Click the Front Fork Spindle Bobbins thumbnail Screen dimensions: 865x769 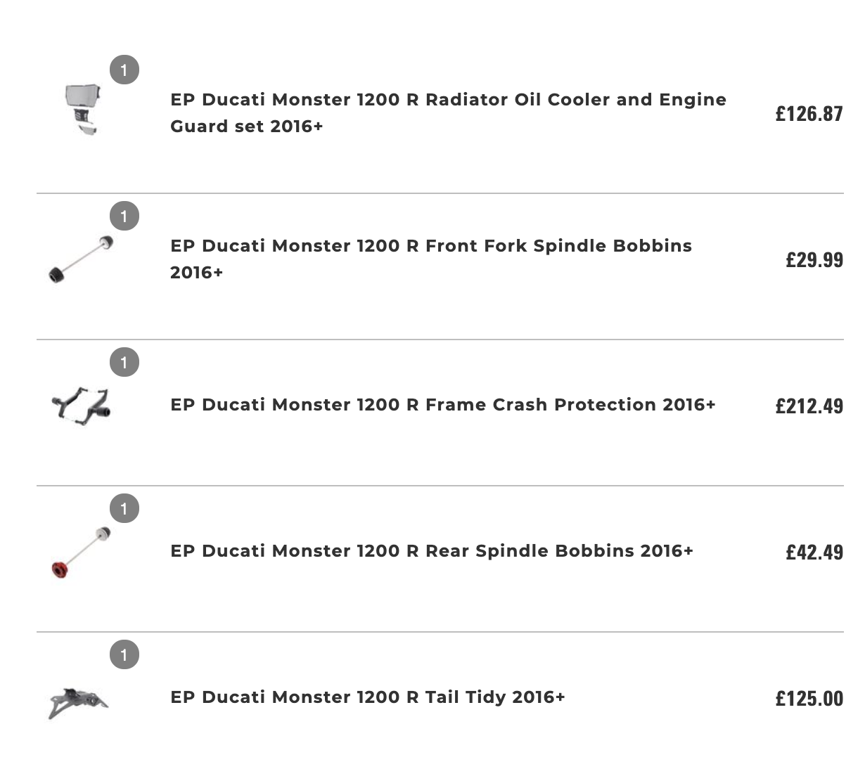(80, 259)
